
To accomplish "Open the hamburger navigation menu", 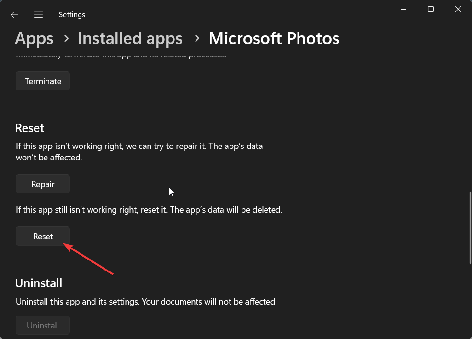I will point(38,15).
